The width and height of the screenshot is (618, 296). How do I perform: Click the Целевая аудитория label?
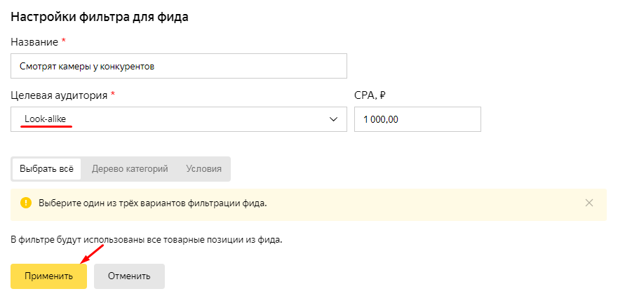pos(59,95)
